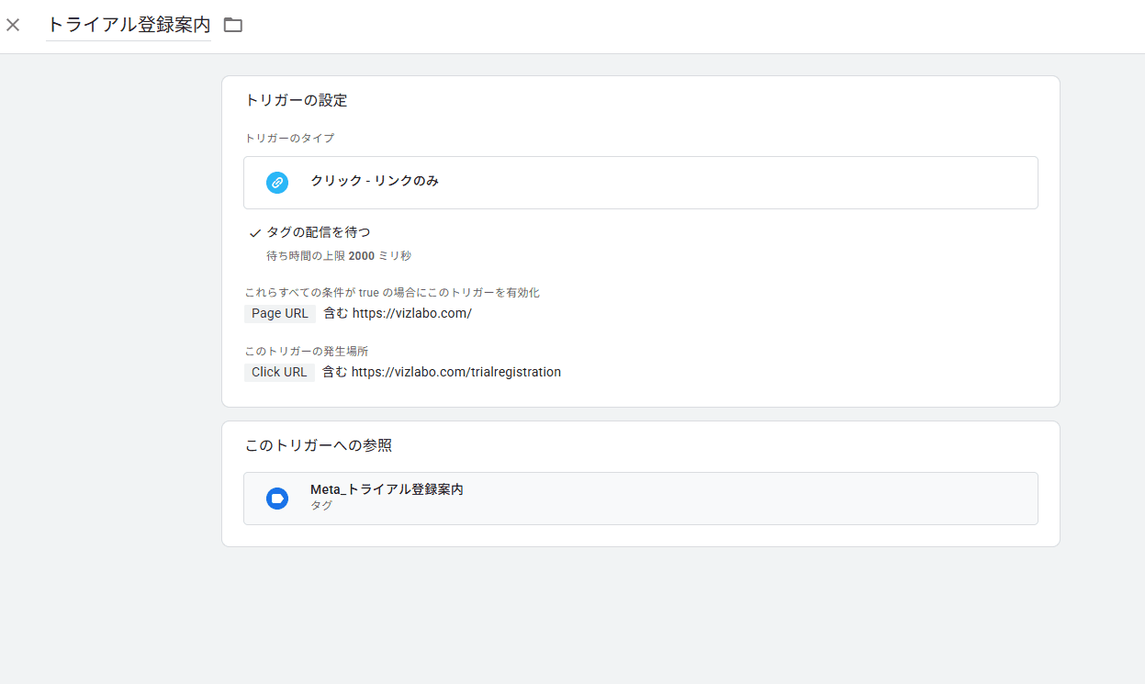Select the speech-bubble tag icon in references
Viewport: 1145px width, 684px height.
[277, 499]
